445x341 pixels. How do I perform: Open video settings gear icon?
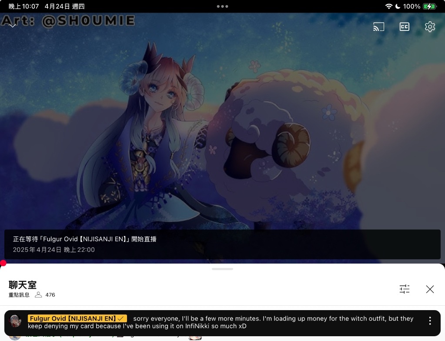pyautogui.click(x=430, y=27)
